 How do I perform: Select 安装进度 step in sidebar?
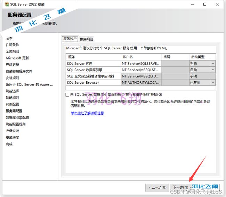point(13,138)
